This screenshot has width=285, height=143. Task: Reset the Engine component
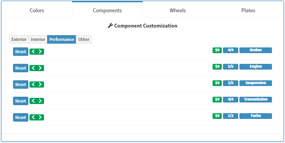(21, 68)
